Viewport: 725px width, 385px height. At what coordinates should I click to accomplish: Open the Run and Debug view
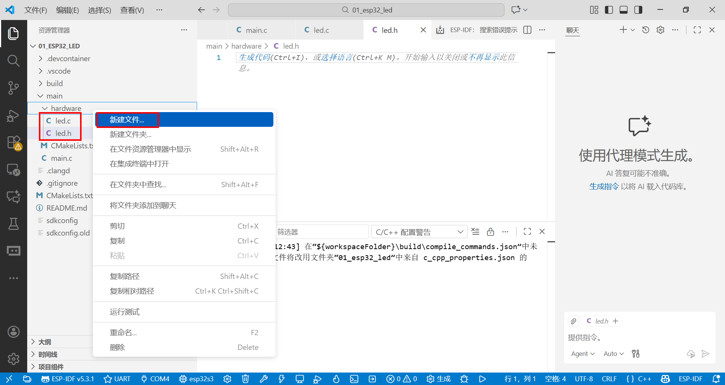click(14, 115)
